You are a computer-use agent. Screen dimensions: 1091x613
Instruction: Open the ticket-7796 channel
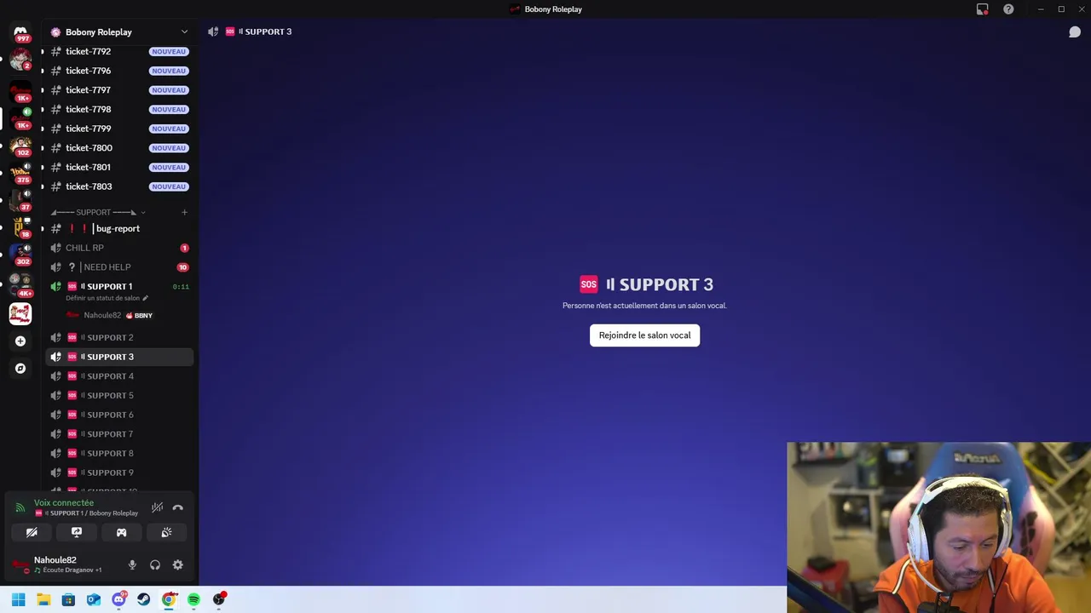pyautogui.click(x=119, y=71)
